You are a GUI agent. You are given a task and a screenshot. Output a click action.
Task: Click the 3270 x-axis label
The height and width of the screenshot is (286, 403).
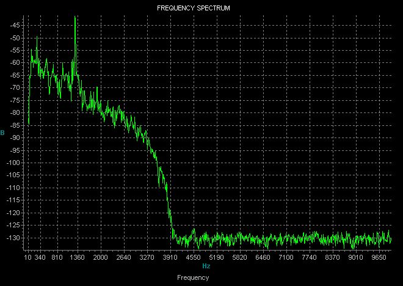pyautogui.click(x=147, y=257)
